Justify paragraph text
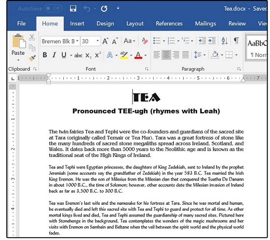The height and width of the screenshot is (240, 270). click(x=185, y=55)
